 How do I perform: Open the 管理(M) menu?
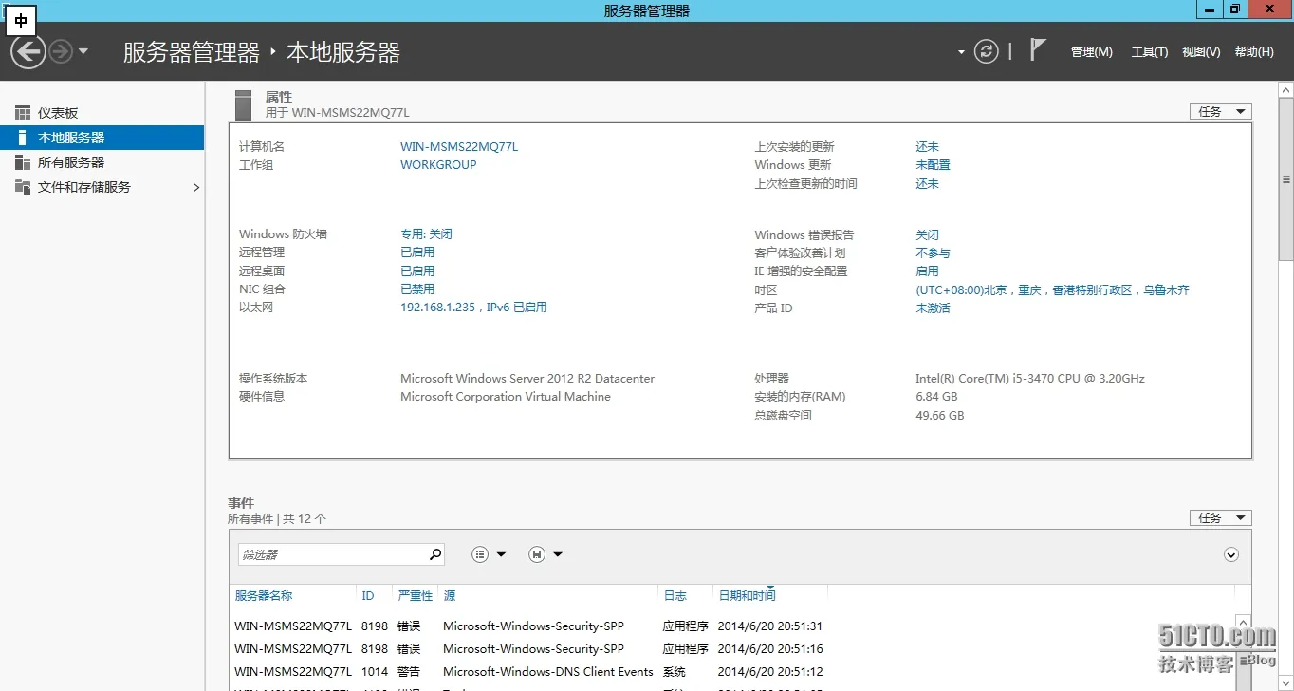pyautogui.click(x=1091, y=52)
